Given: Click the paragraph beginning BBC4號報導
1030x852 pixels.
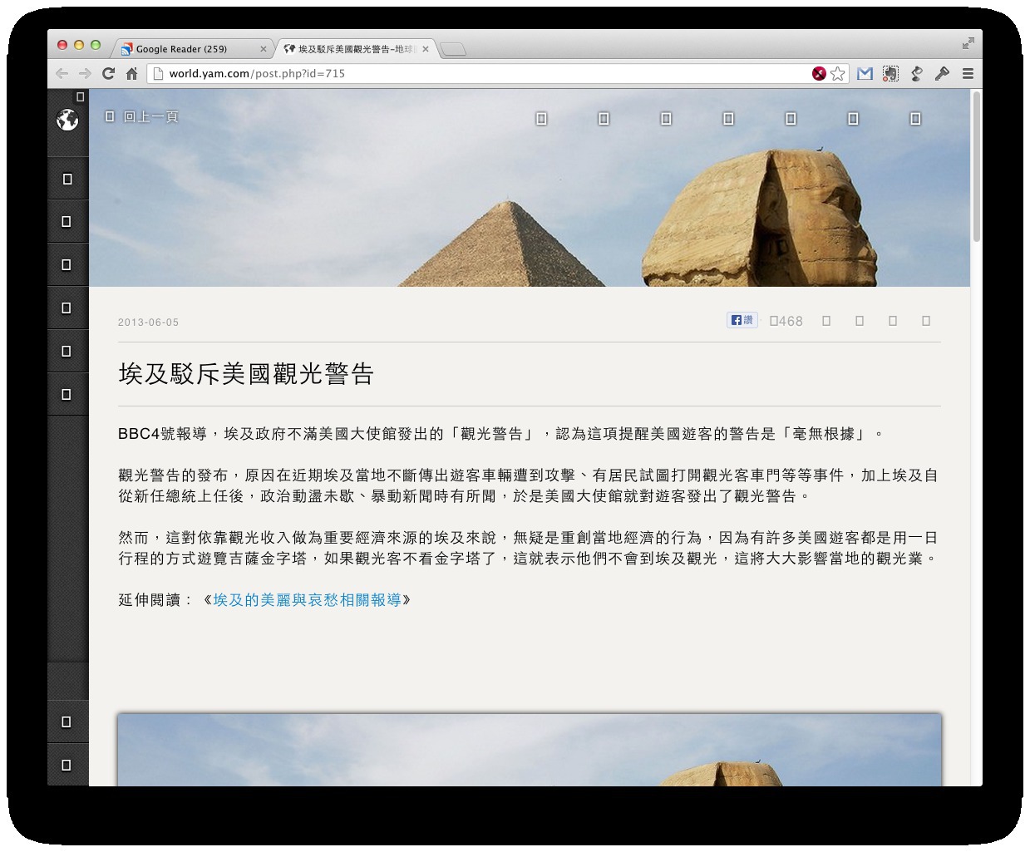Looking at the screenshot, I should 501,433.
